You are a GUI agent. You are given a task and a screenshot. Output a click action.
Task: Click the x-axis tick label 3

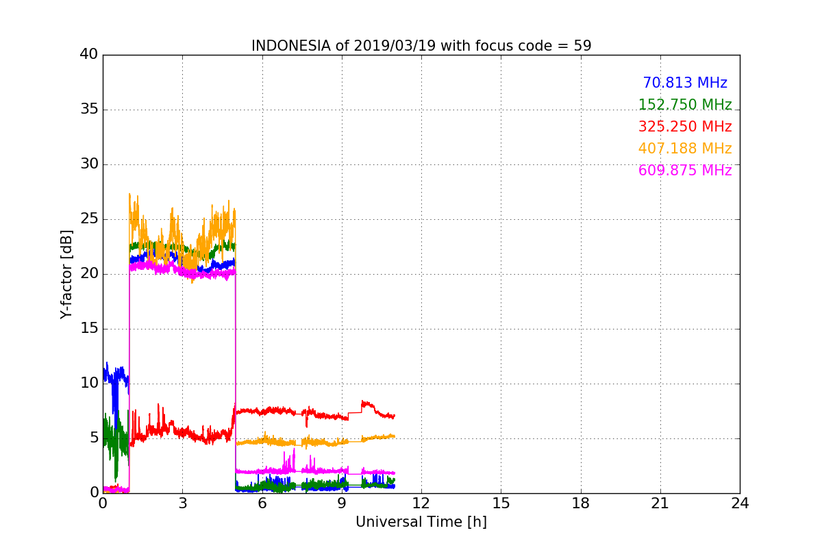click(182, 503)
